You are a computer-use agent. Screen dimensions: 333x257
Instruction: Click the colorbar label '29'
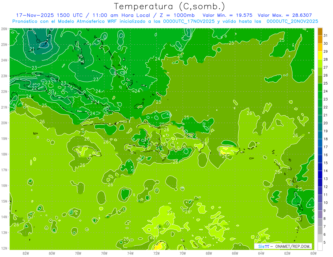[x=326, y=52]
